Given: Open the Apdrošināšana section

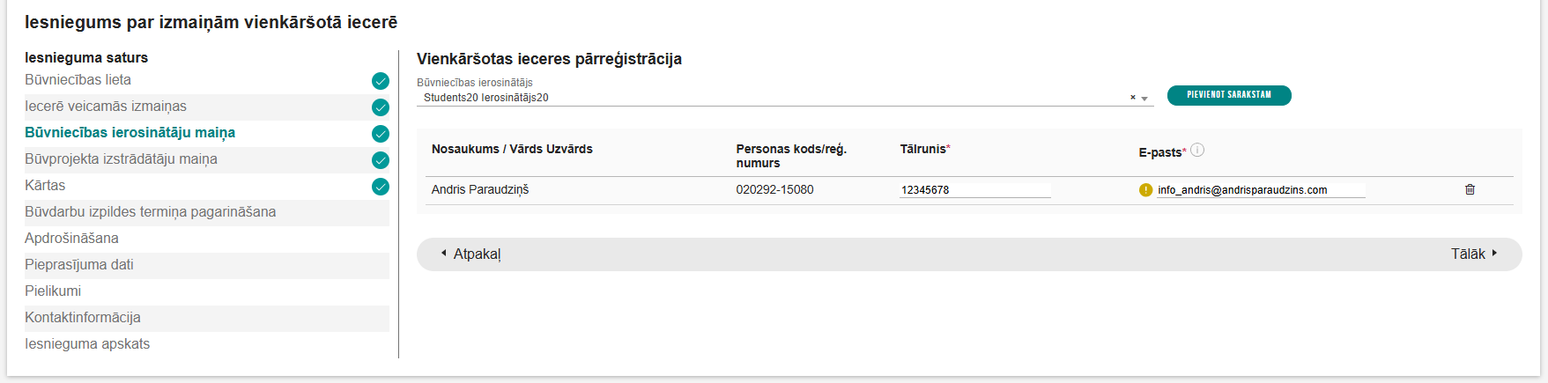Looking at the screenshot, I should tap(71, 239).
